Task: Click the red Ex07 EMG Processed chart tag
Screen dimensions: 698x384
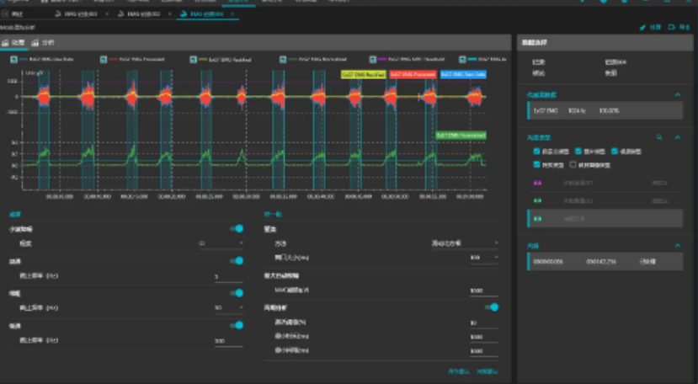Action: pyautogui.click(x=413, y=74)
